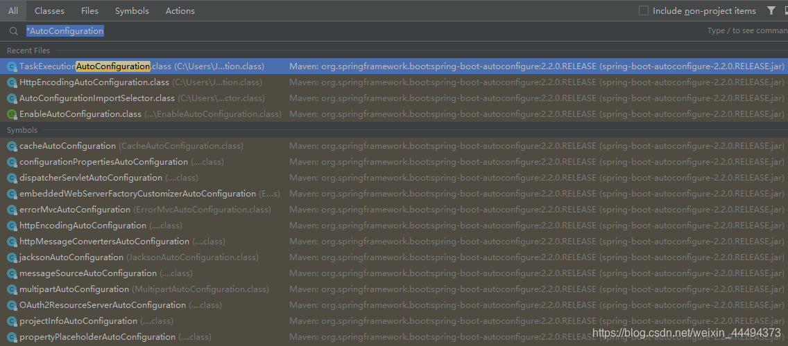Image resolution: width=788 pixels, height=346 pixels.
Task: Open the Symbols tab
Action: (x=132, y=10)
